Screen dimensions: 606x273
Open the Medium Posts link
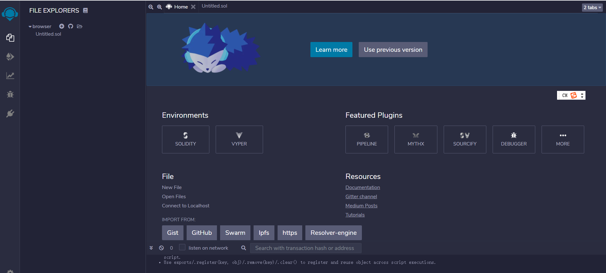tap(362, 206)
